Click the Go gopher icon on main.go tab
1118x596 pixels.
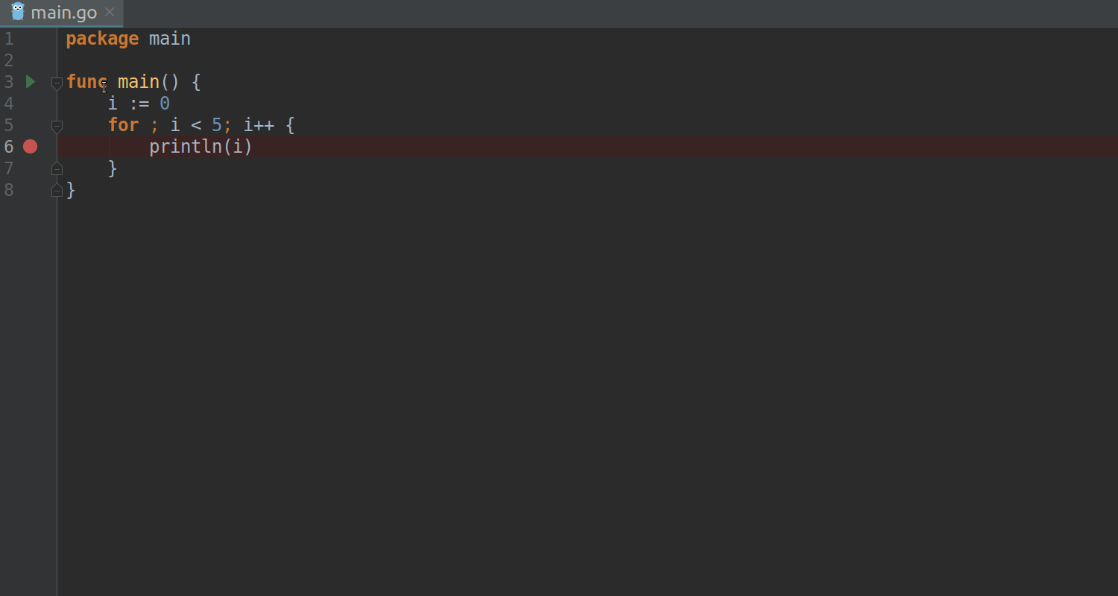coord(18,12)
